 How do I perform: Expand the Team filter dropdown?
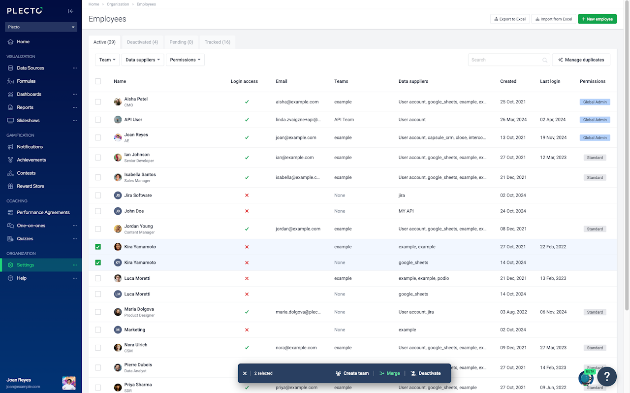point(108,60)
